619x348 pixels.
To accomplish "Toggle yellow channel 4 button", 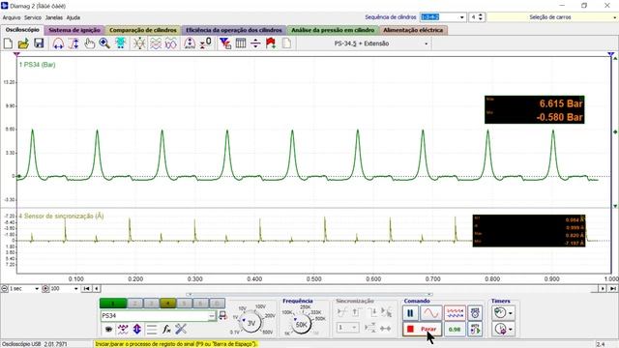I will pos(167,303).
